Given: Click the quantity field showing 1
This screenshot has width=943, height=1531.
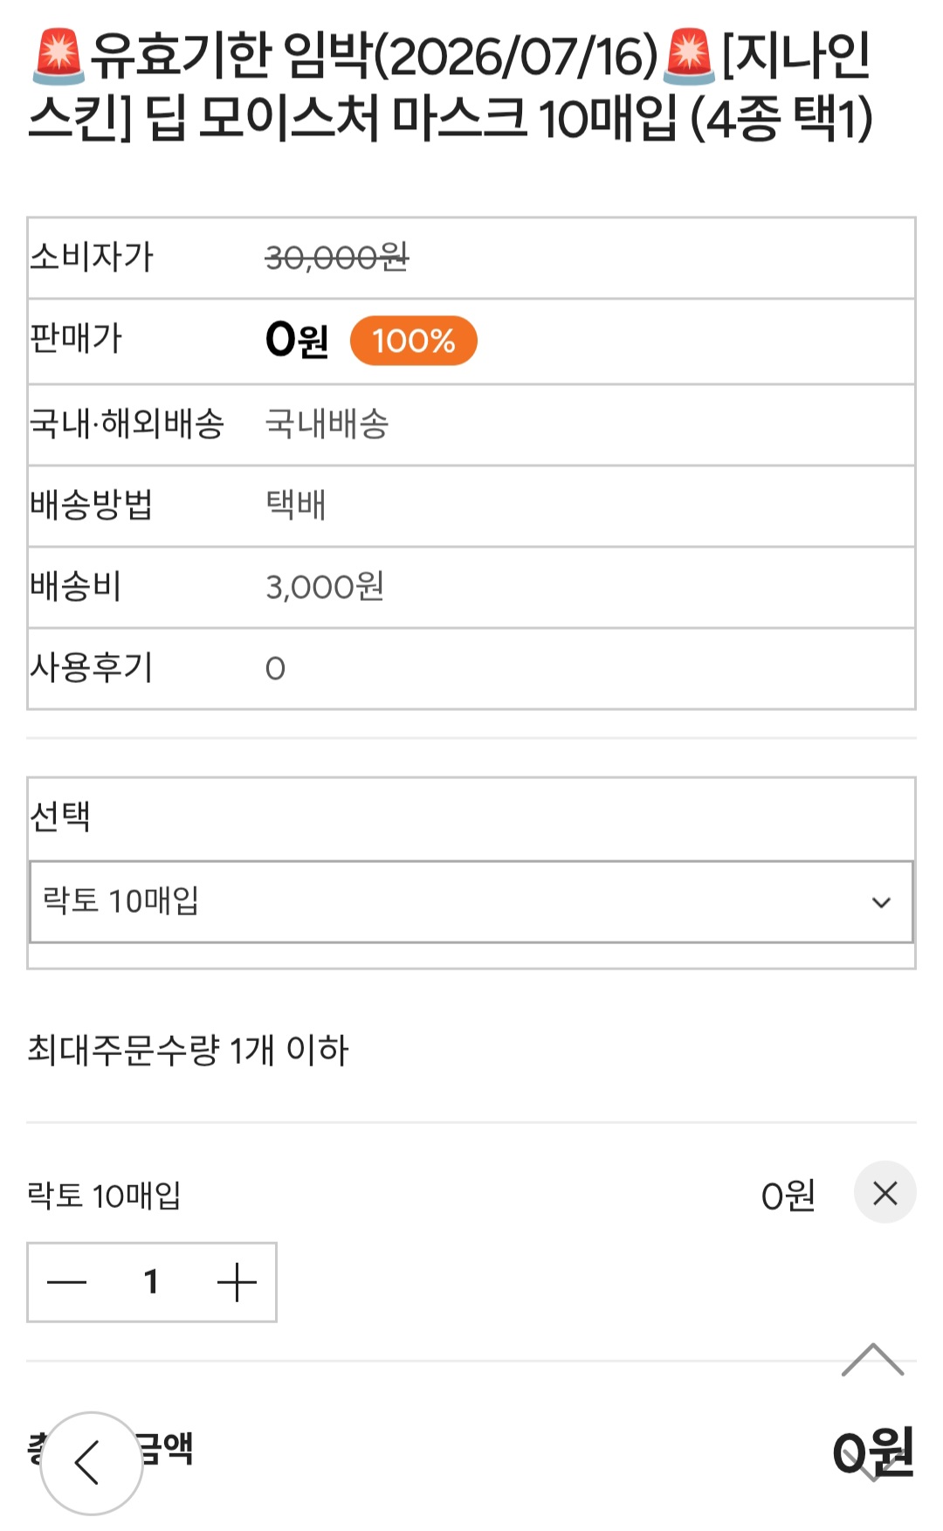Looking at the screenshot, I should click(x=151, y=1282).
